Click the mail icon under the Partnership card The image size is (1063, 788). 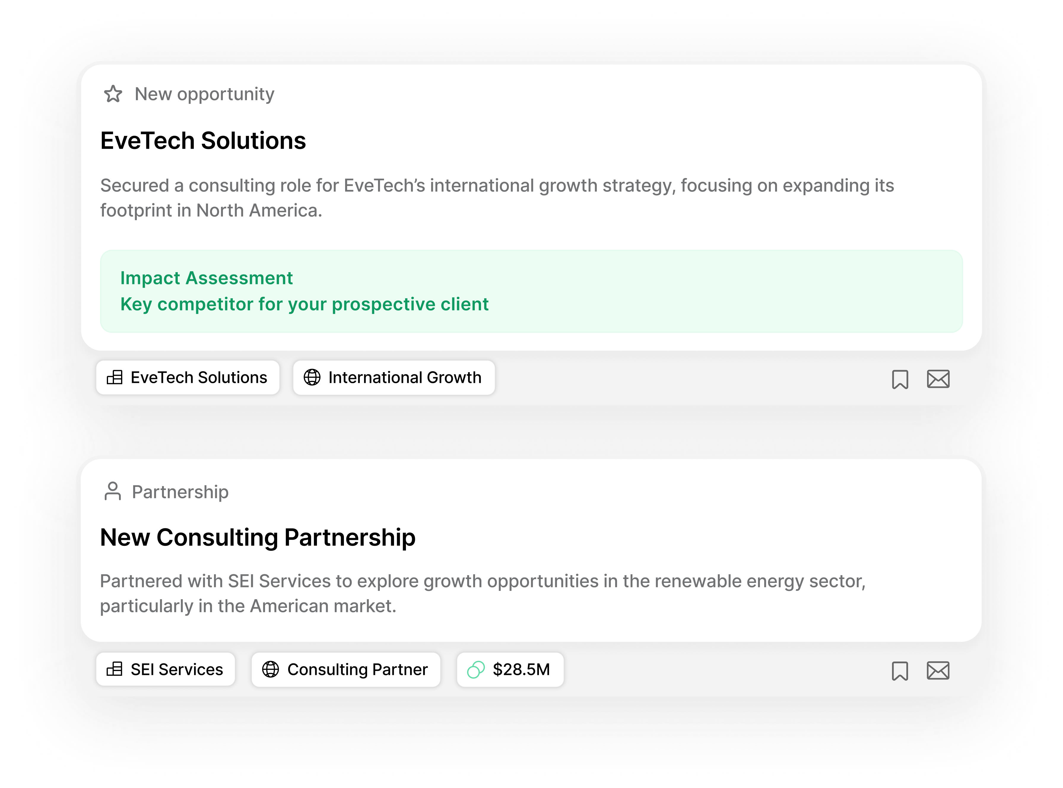pyautogui.click(x=938, y=670)
